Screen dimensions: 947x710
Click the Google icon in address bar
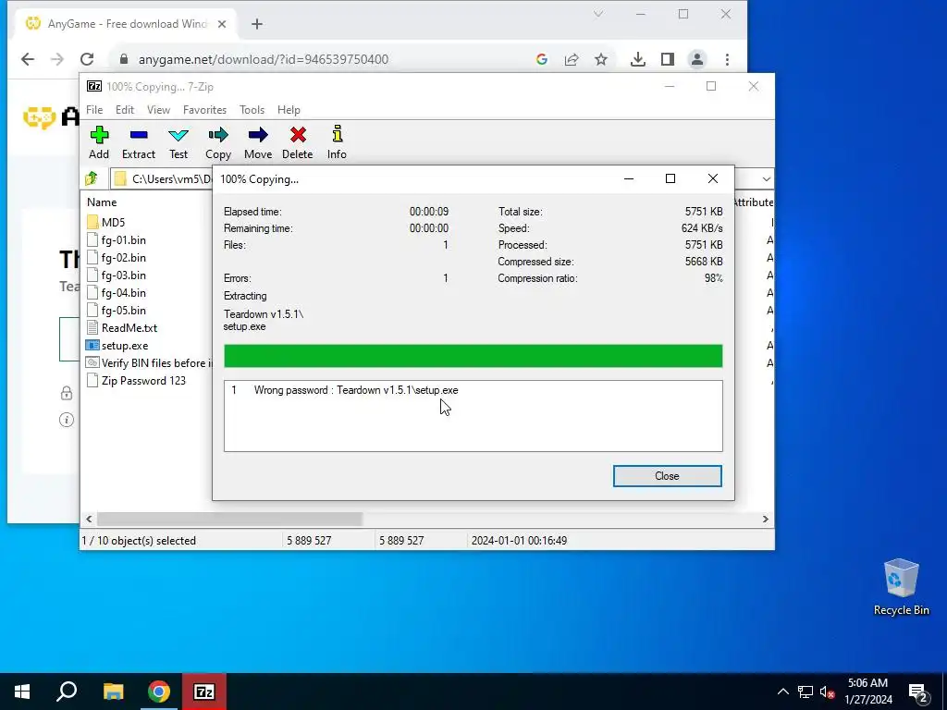pos(542,59)
